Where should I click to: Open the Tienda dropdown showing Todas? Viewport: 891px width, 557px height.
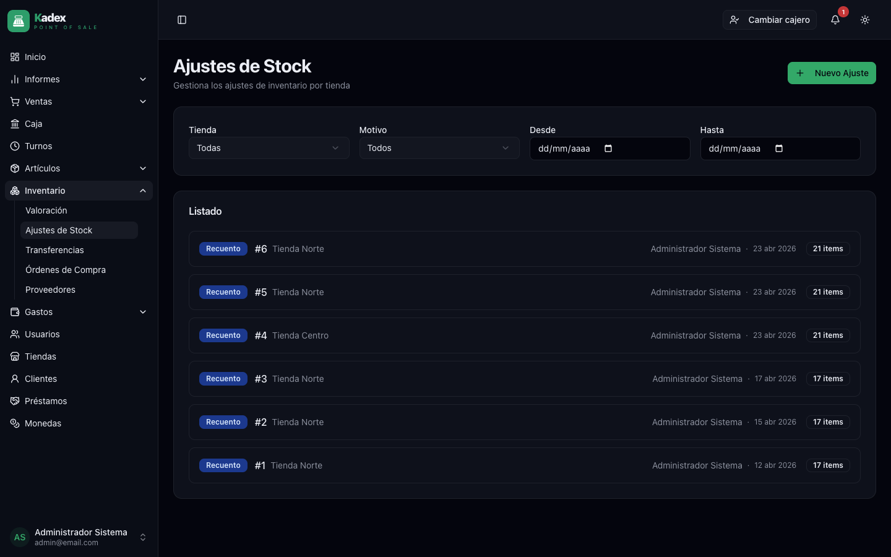click(269, 148)
